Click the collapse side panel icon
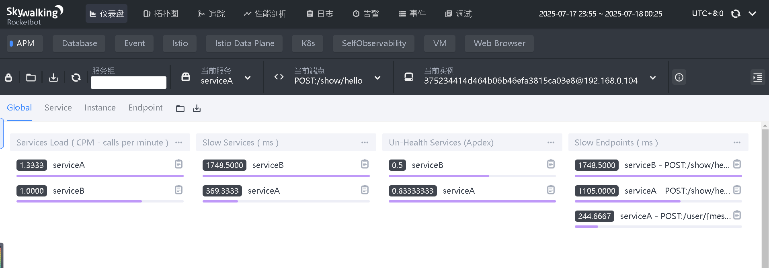The width and height of the screenshot is (769, 268). [758, 77]
